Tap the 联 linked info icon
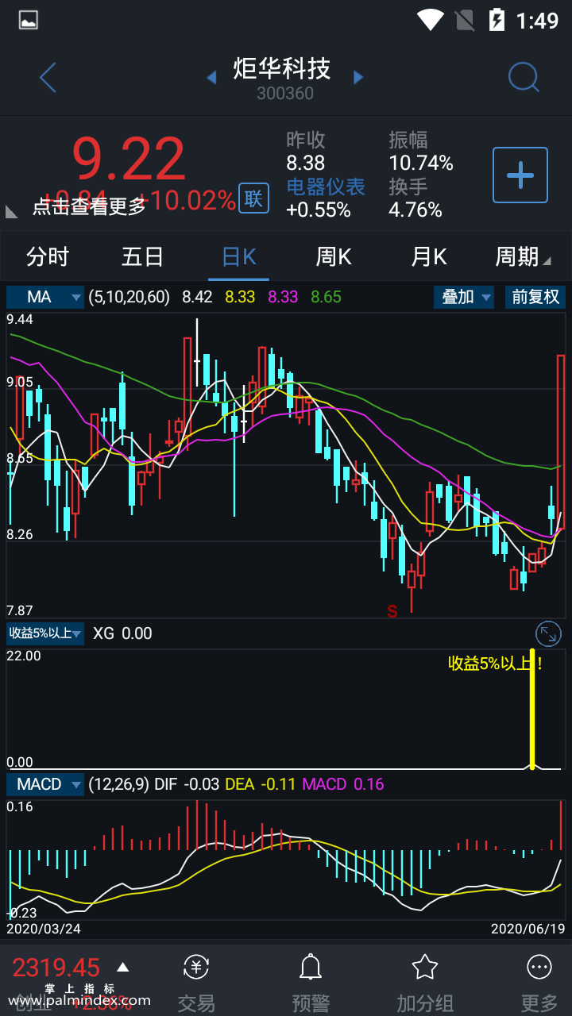Viewport: 572px width, 1016px height. pyautogui.click(x=253, y=198)
